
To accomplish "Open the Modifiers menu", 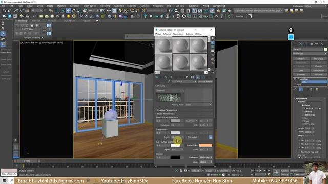I will click(x=61, y=6).
